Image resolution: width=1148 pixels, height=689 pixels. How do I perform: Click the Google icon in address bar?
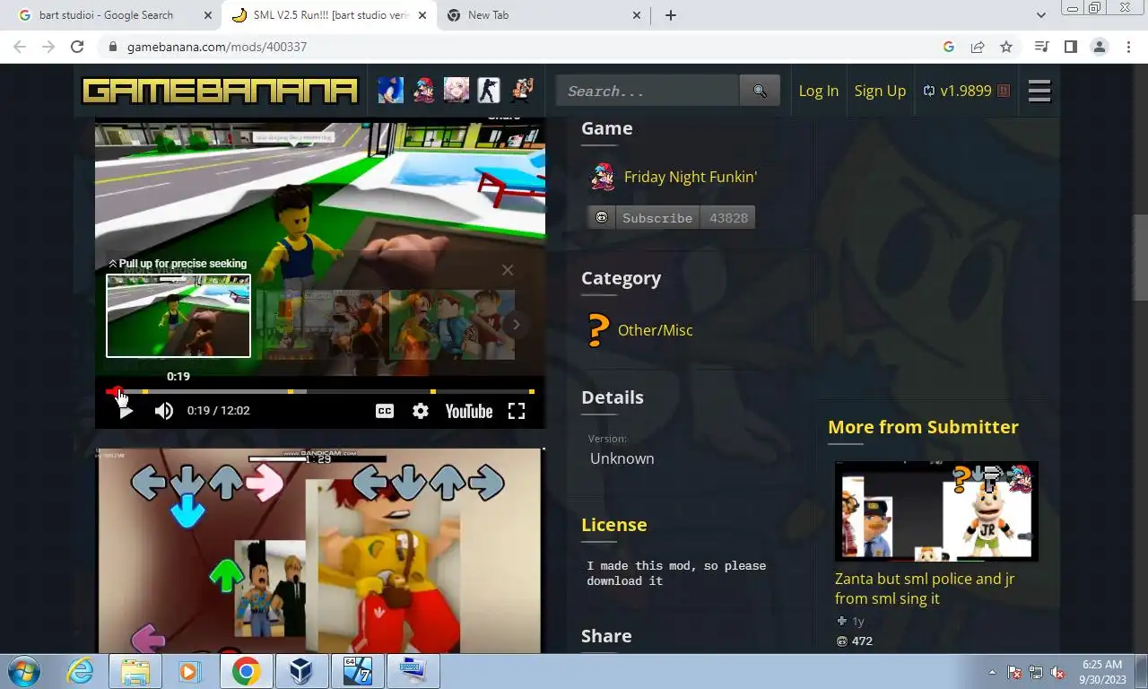click(949, 47)
